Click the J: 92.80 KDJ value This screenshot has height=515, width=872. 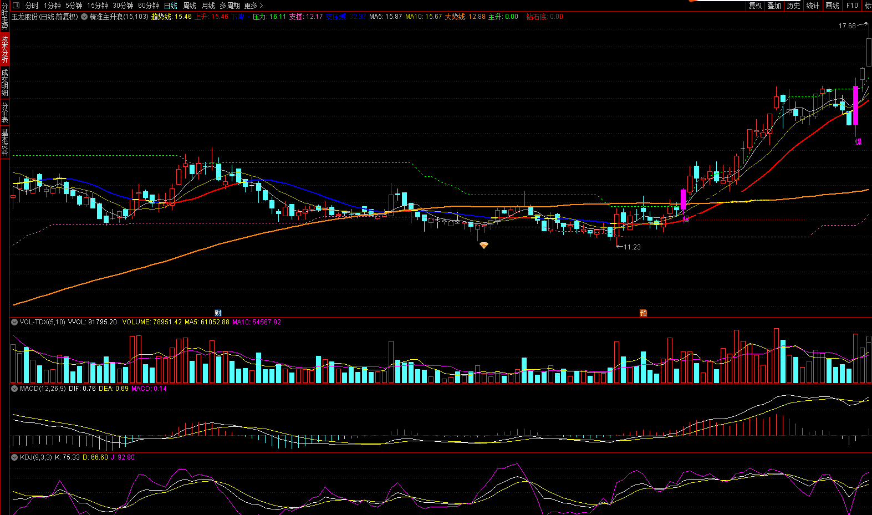pos(123,457)
